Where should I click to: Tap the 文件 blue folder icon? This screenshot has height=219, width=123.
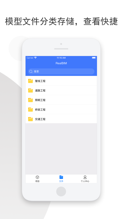(x=61, y=177)
